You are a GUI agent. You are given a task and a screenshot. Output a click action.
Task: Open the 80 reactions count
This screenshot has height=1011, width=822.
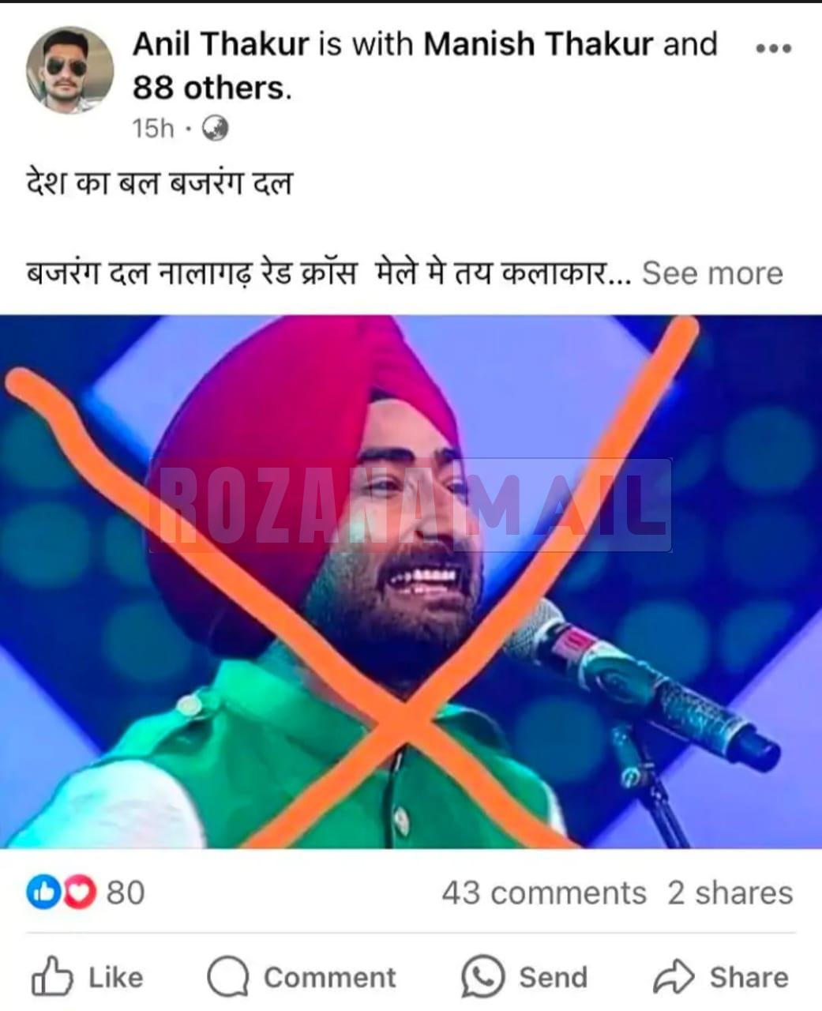click(126, 893)
